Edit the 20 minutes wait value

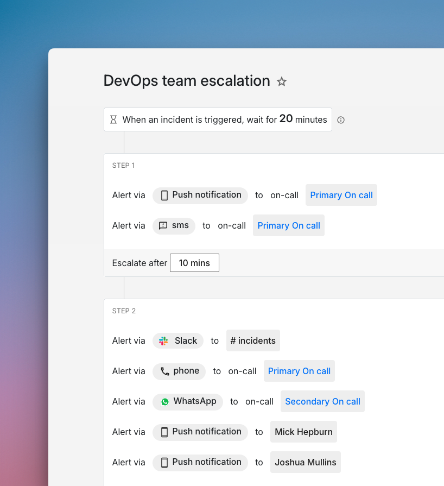(286, 119)
